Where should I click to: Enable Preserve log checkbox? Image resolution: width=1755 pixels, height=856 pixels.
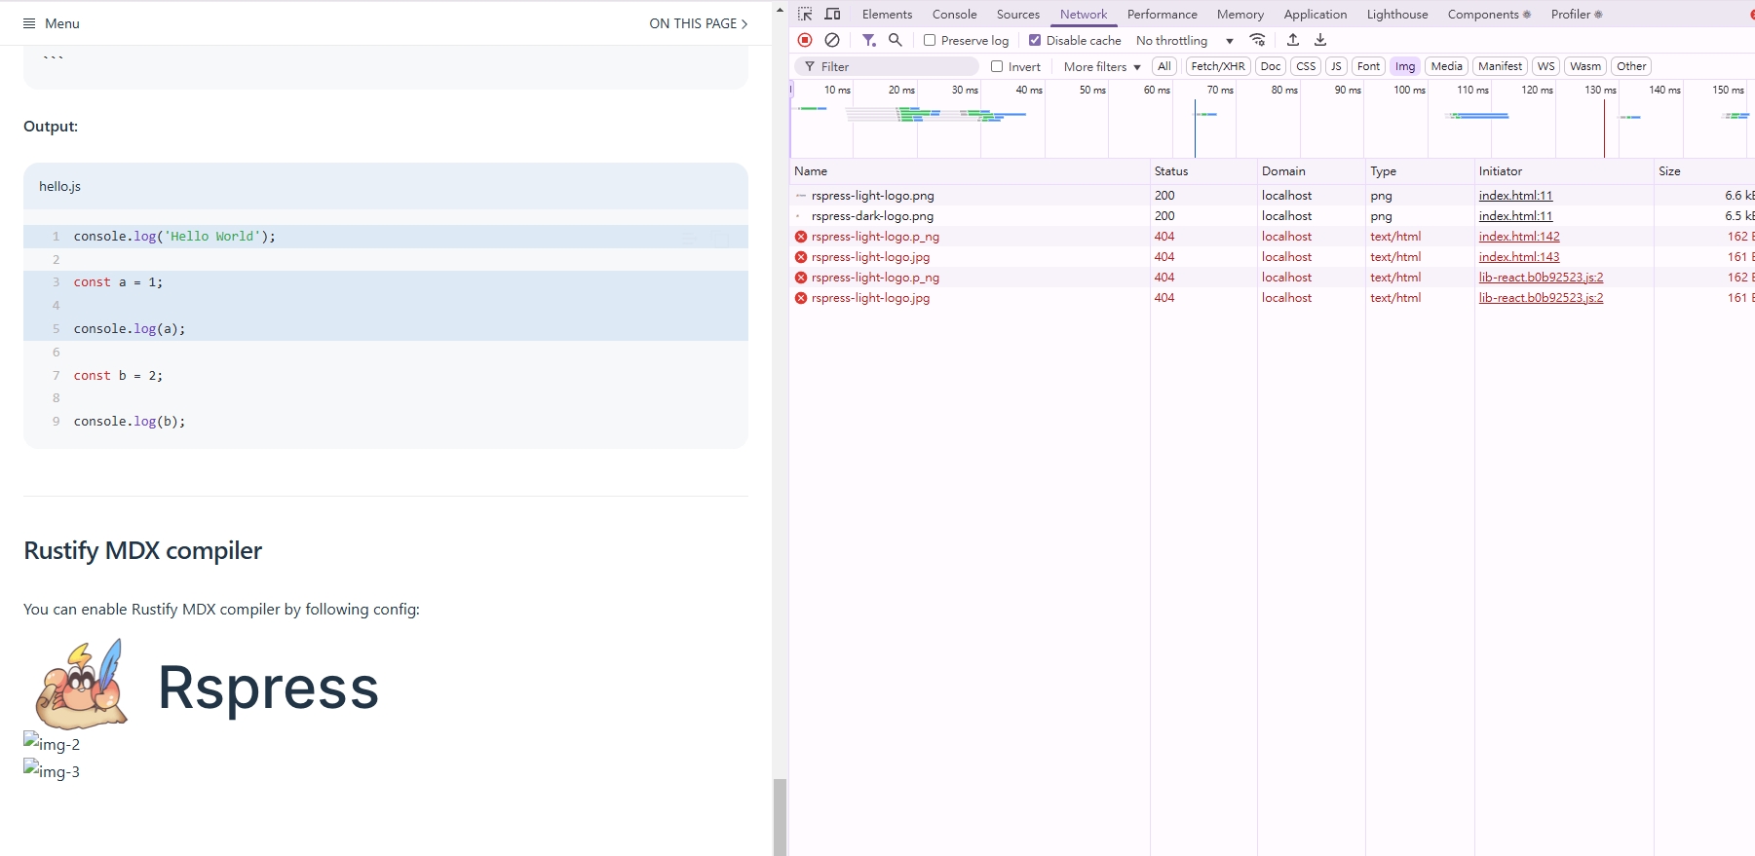click(930, 40)
